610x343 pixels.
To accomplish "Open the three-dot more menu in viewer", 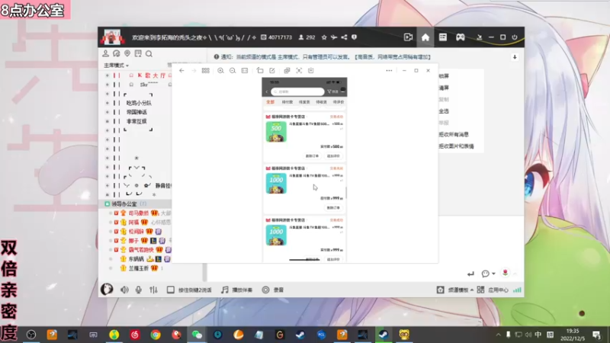I will [389, 71].
